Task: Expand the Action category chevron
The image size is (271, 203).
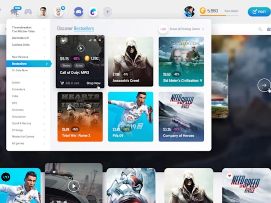Action: pyautogui.click(x=44, y=83)
